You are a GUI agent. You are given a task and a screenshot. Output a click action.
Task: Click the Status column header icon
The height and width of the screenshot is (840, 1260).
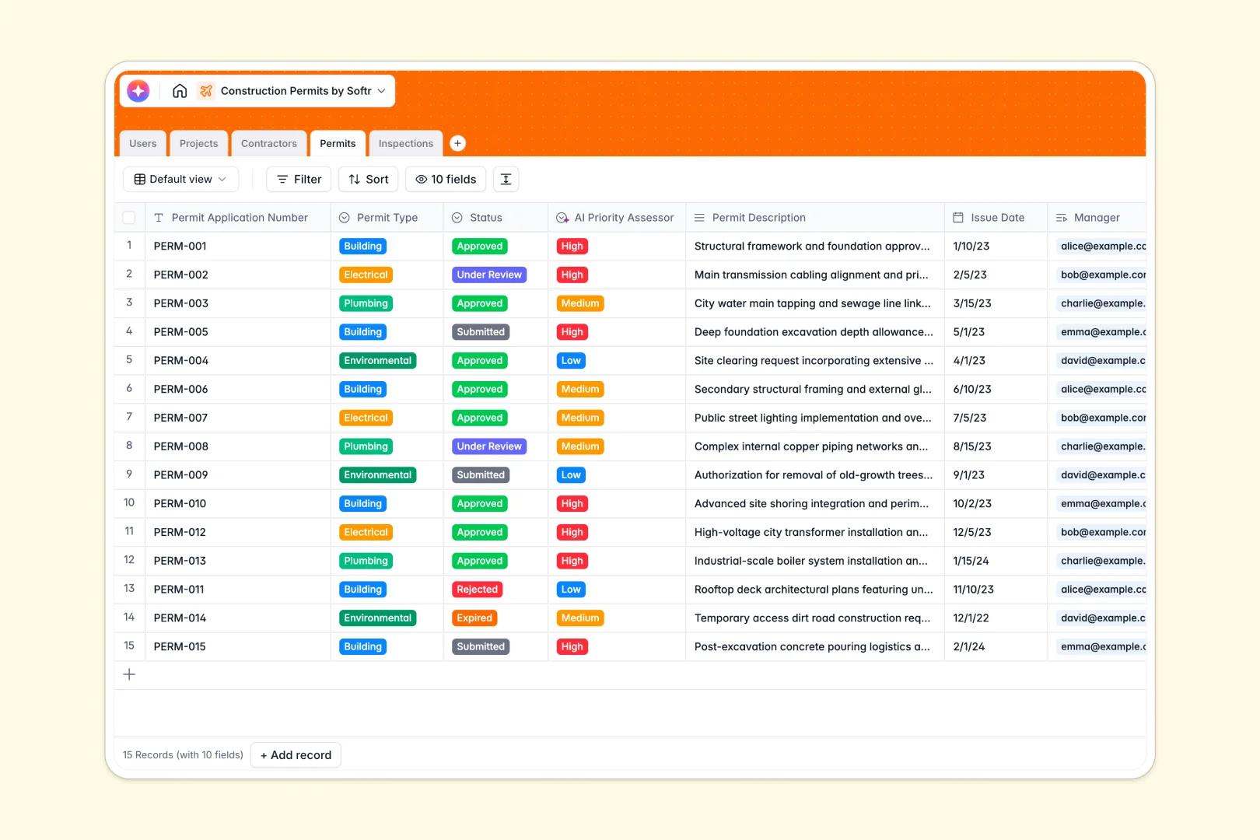click(457, 218)
